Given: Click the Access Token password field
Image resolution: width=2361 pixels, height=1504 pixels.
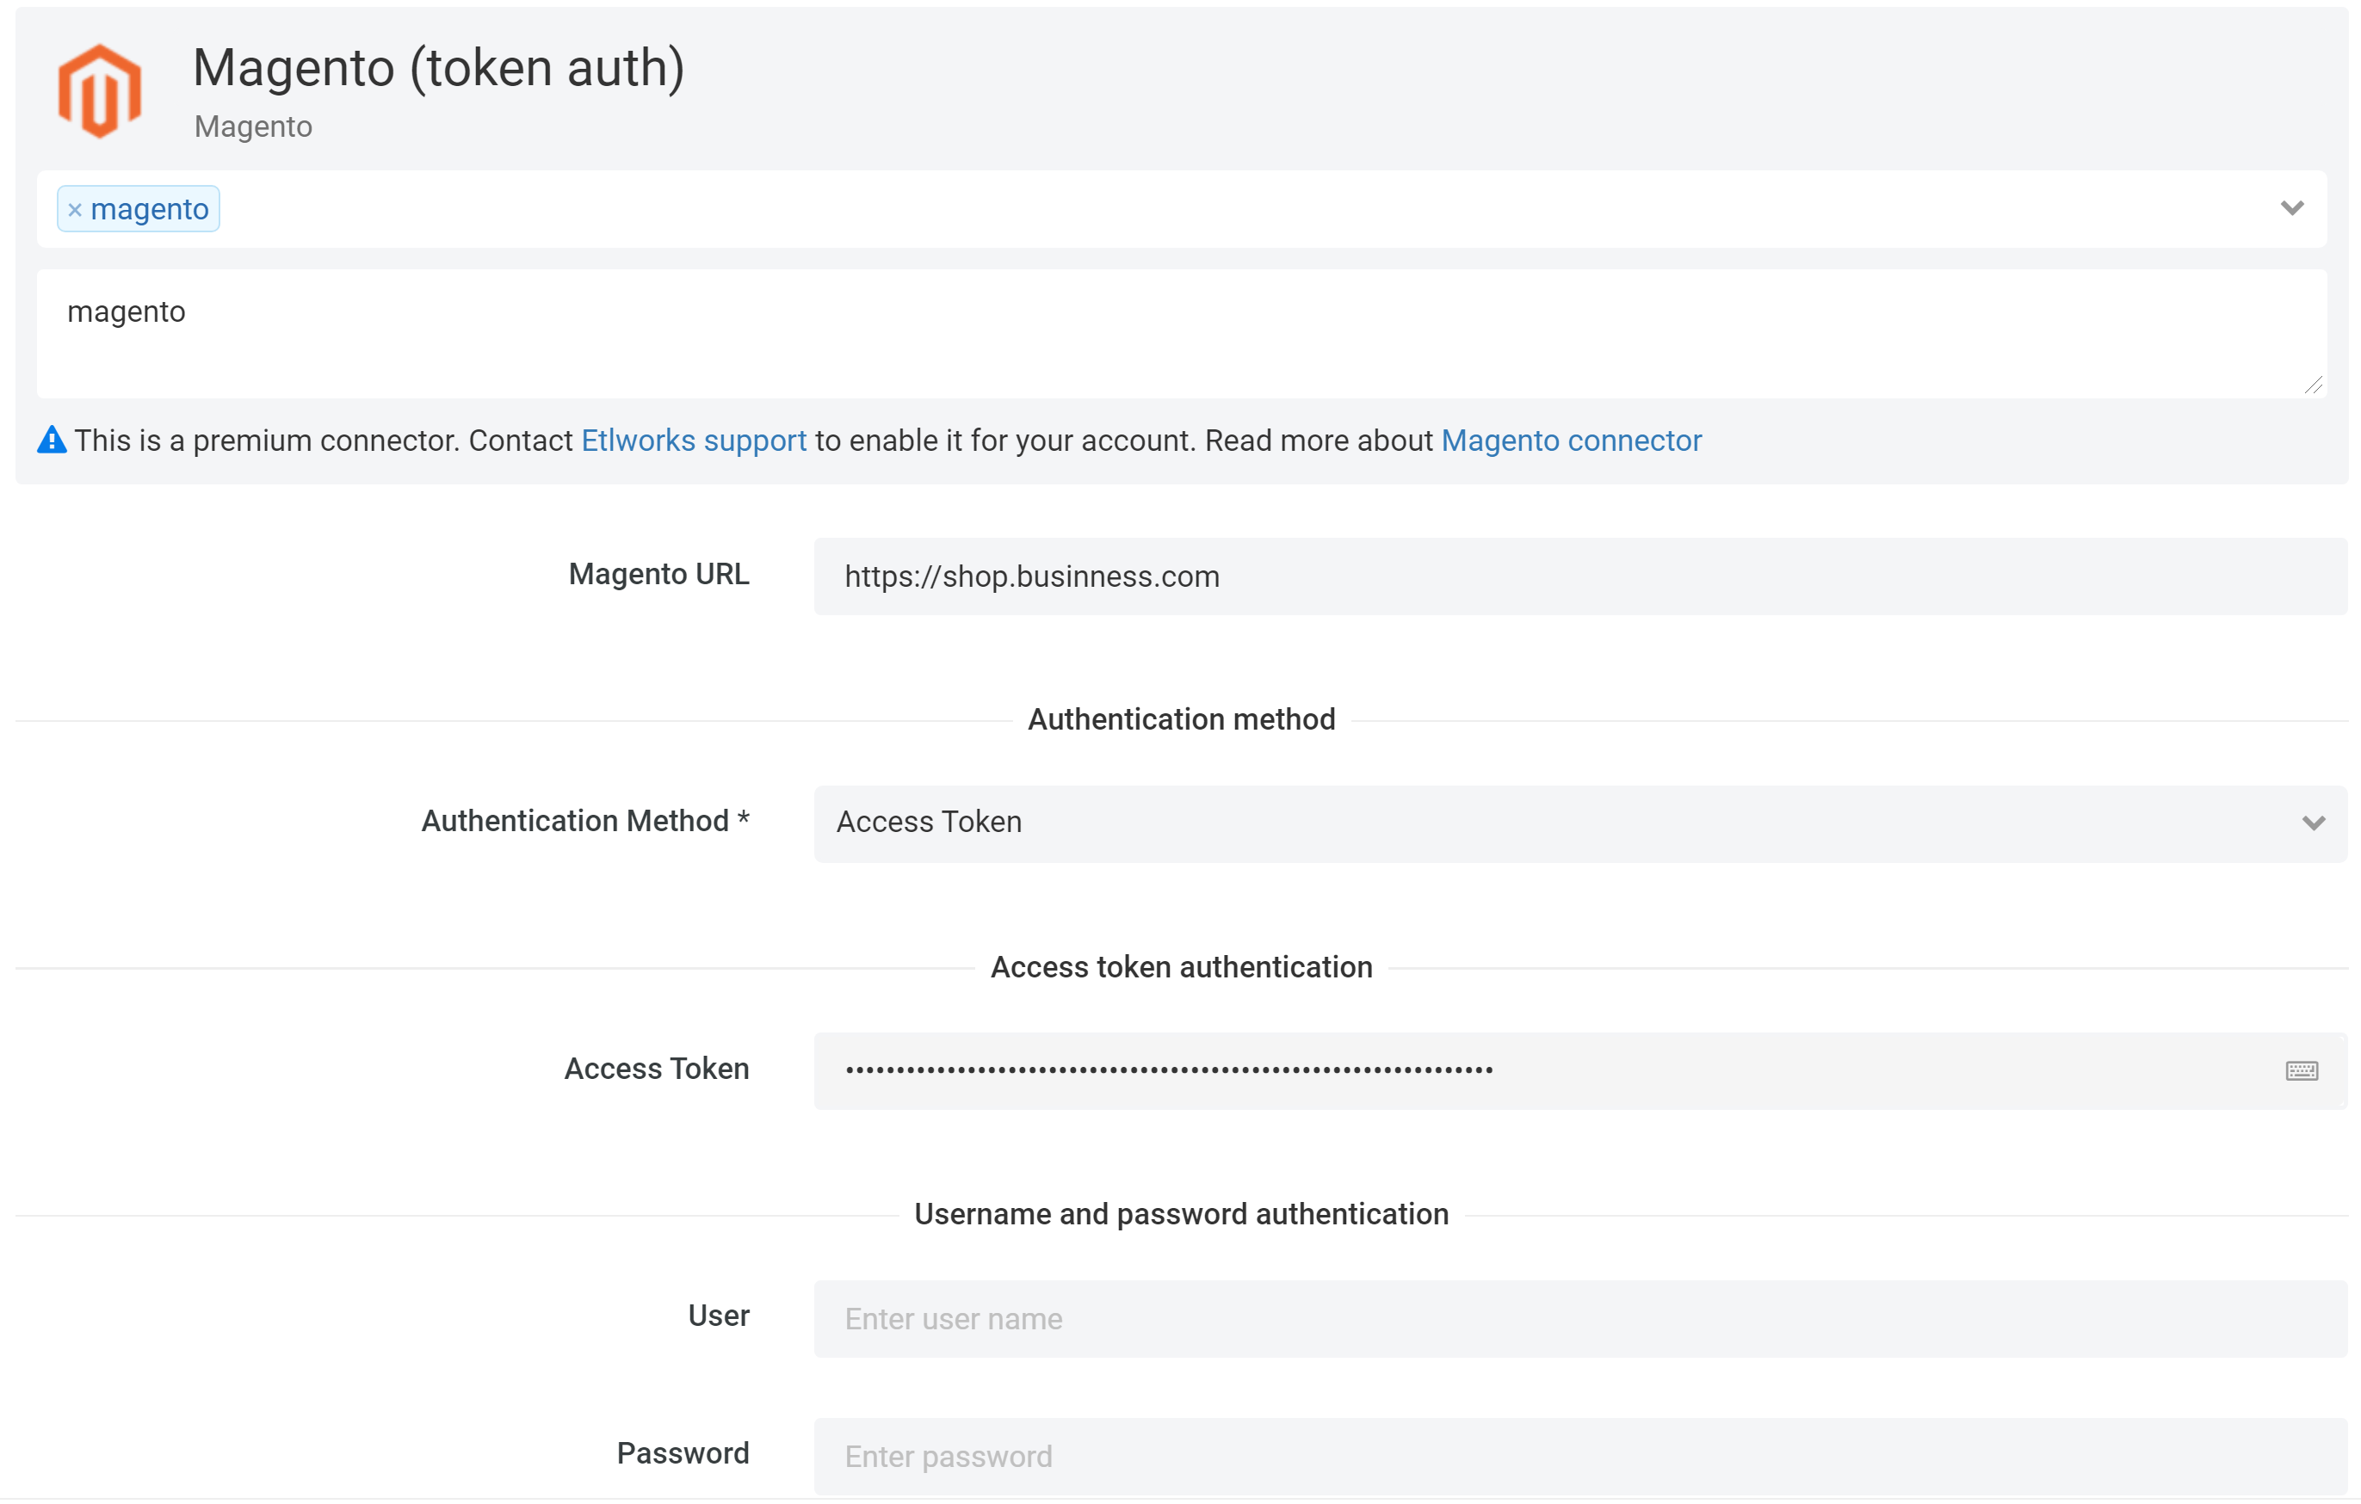Looking at the screenshot, I should click(1579, 1071).
